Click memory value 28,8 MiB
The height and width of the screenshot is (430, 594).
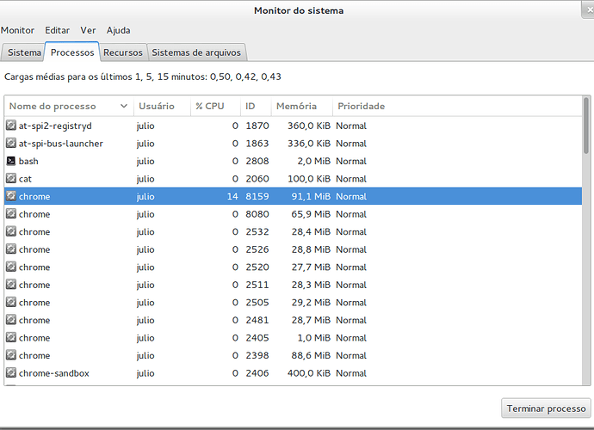click(x=311, y=249)
